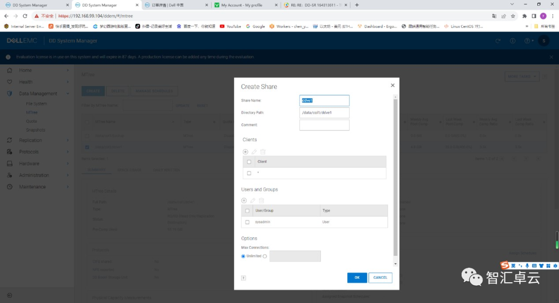Check the * client row checkbox
Viewport: 559px width, 303px height.
click(x=249, y=173)
